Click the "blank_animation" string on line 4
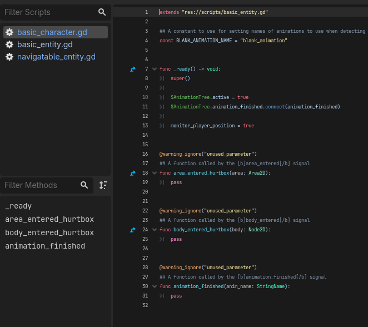Image resolution: width=368 pixels, height=327 pixels. coord(263,41)
